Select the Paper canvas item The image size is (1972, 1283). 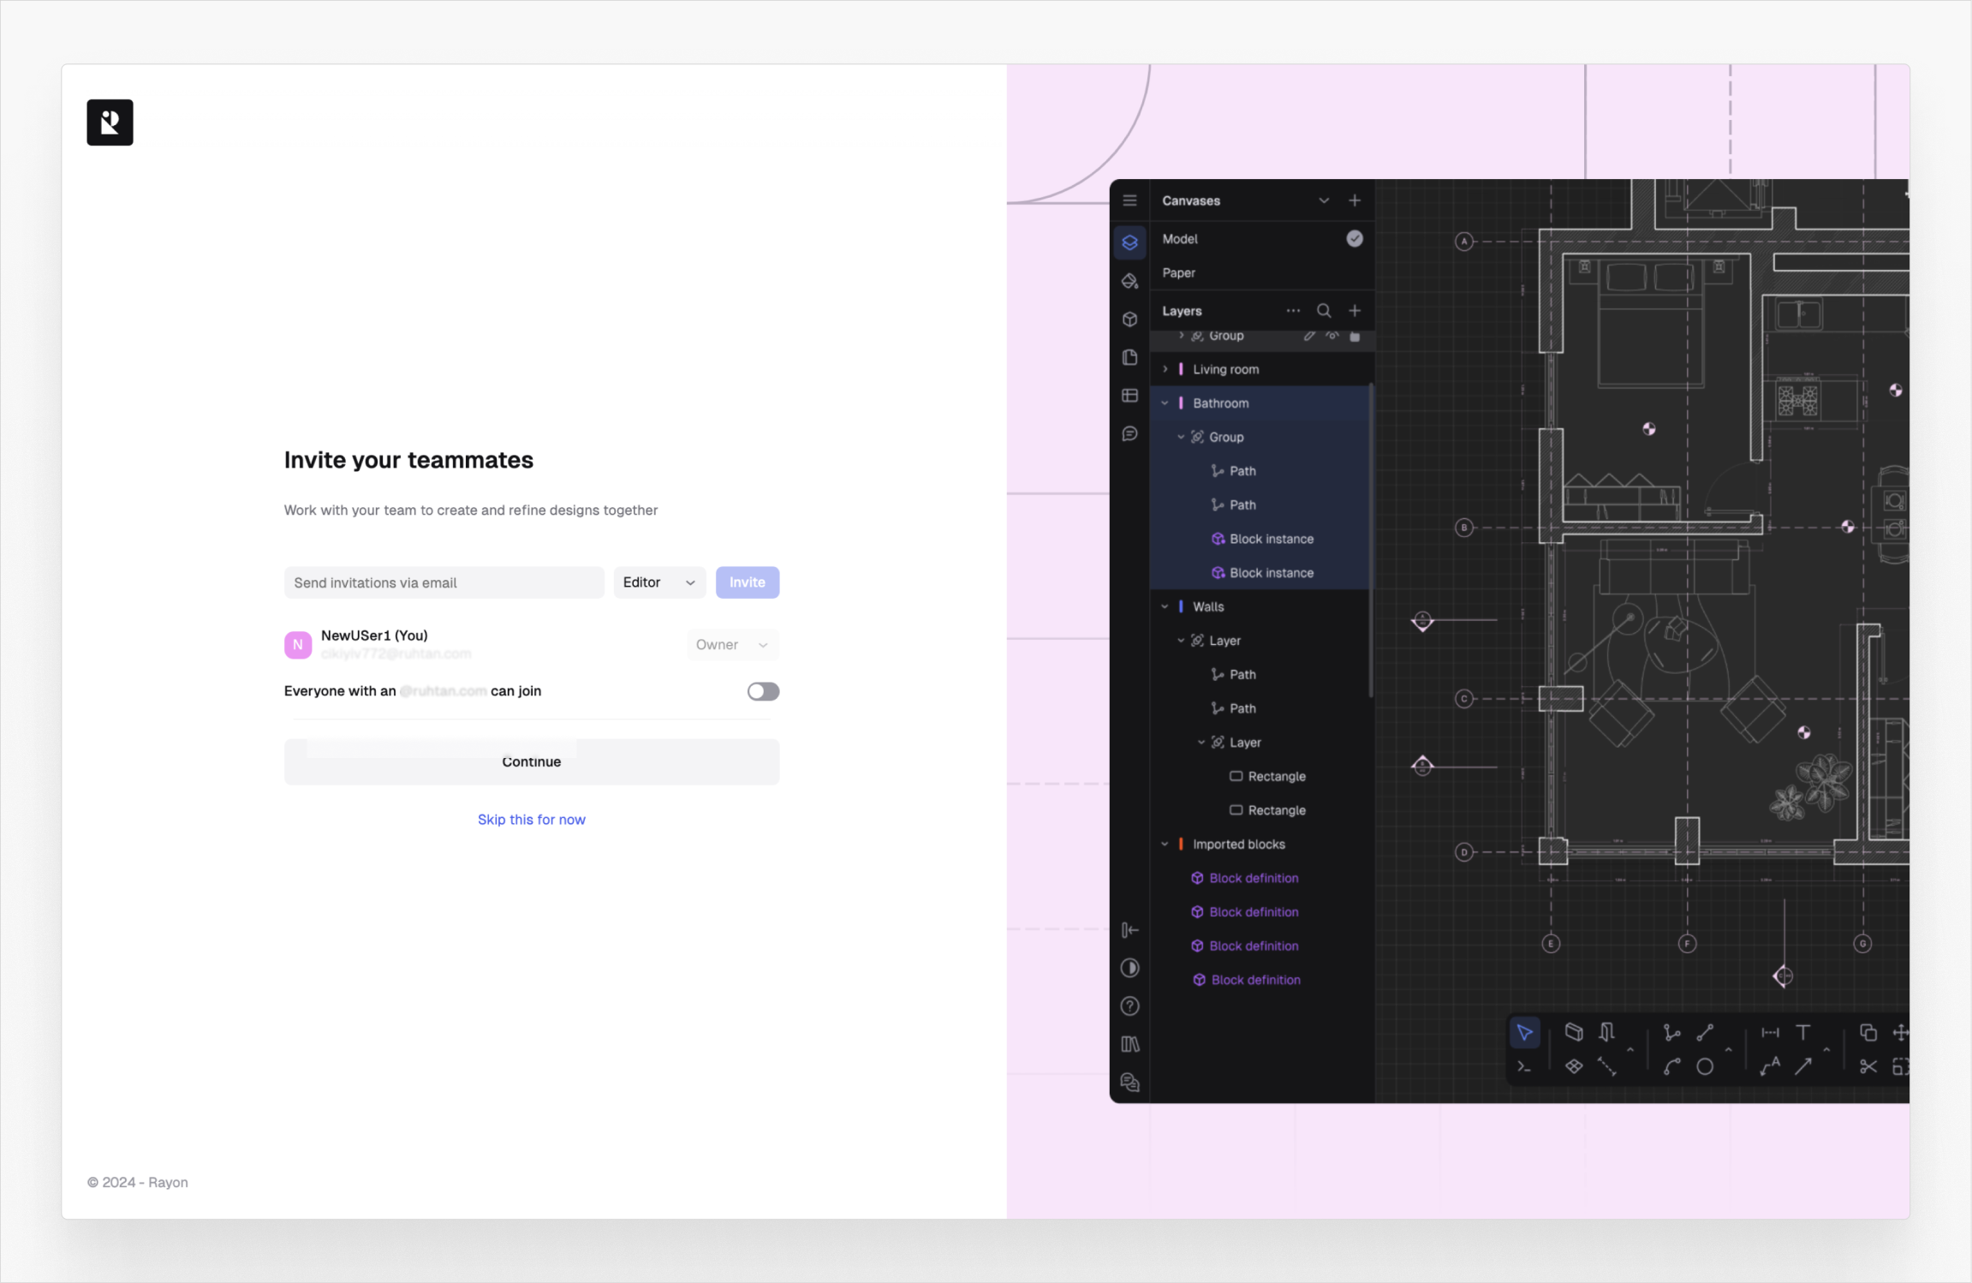[x=1178, y=273]
